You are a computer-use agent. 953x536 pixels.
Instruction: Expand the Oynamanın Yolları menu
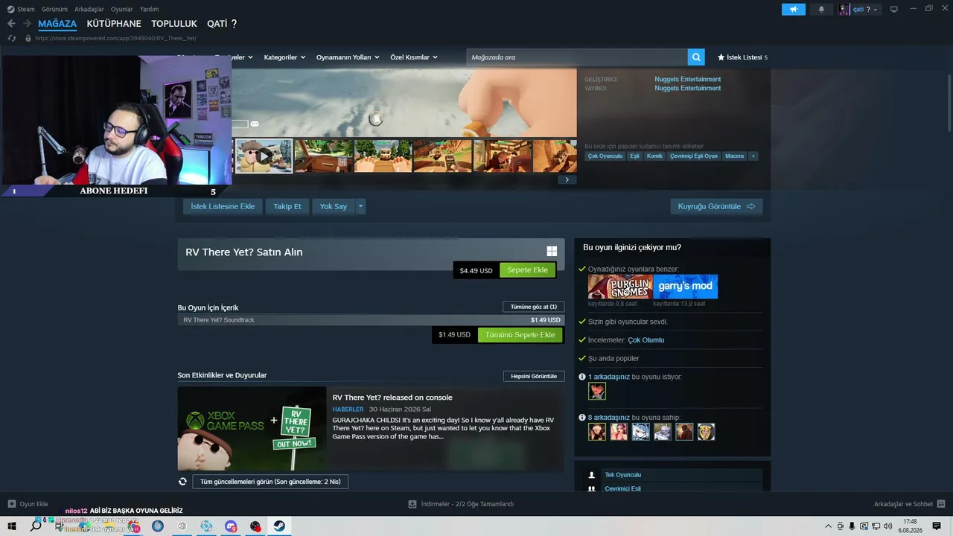(x=348, y=57)
